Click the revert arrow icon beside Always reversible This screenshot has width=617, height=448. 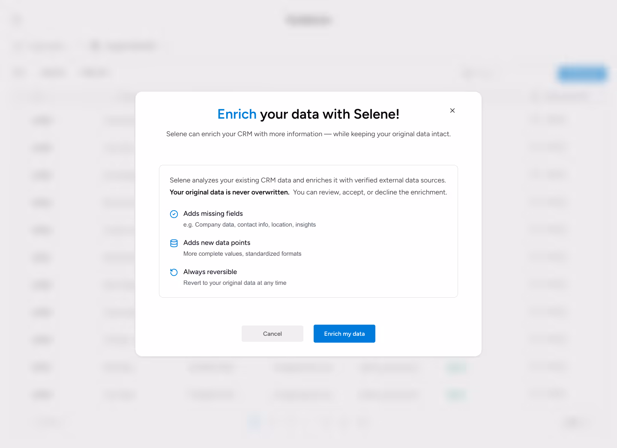click(x=174, y=272)
